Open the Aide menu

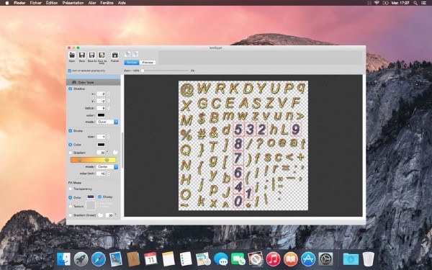122,3
